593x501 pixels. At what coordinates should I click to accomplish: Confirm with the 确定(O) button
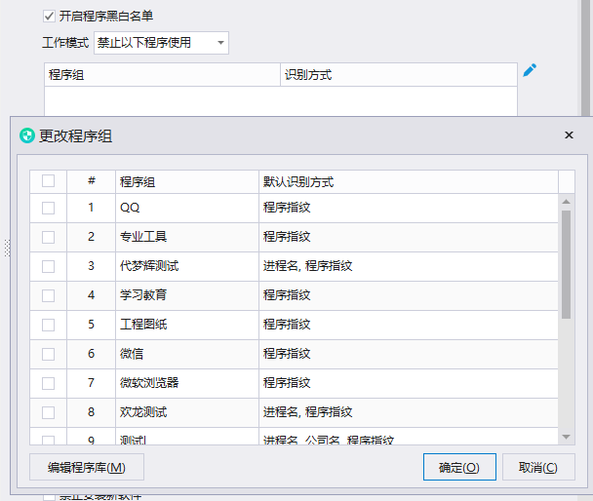click(459, 468)
